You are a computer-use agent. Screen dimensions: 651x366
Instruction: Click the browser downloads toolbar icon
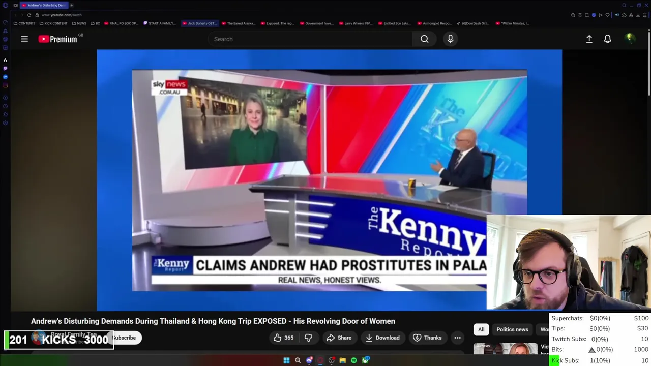638,15
